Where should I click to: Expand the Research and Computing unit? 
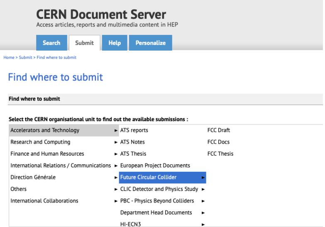tap(40, 142)
